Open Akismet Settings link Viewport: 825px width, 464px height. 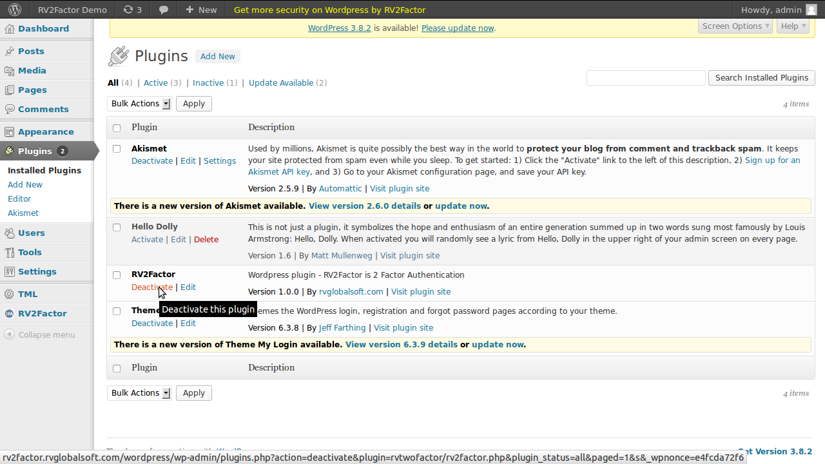(x=220, y=160)
